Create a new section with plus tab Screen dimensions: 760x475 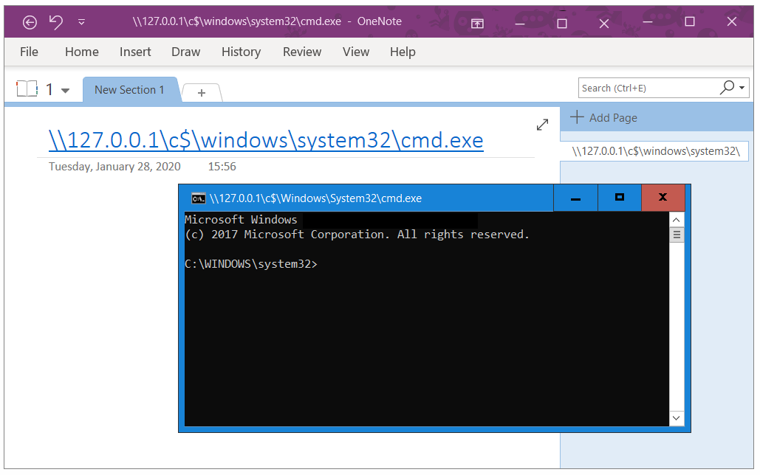tap(202, 92)
